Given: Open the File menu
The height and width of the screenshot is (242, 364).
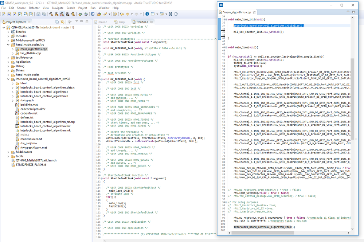Looking at the screenshot, I should (4, 8).
